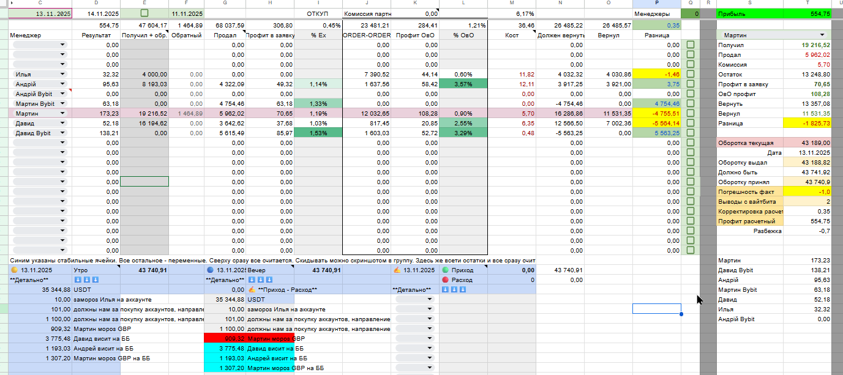The image size is (843, 375).
Task: Open the Мартин Bybit manager dropdown
Action: 62,104
